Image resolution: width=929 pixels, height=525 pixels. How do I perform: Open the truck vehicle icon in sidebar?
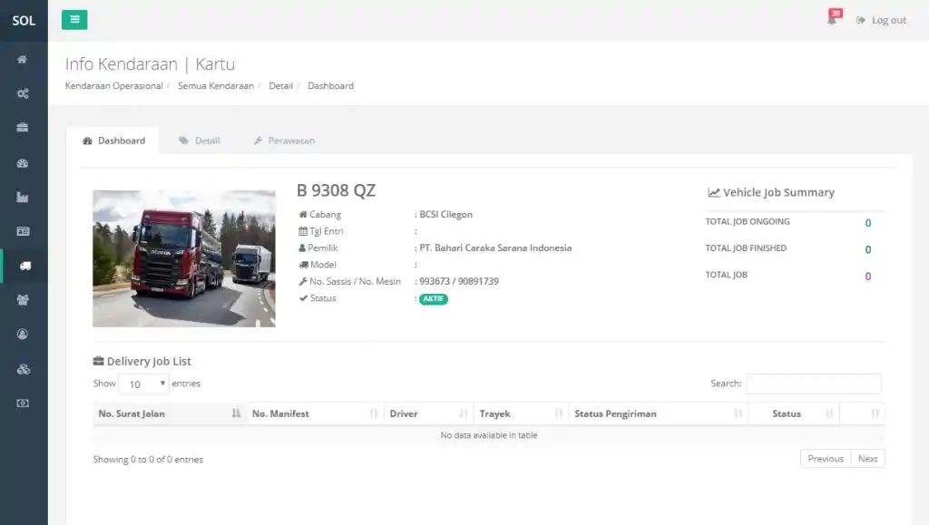24,266
